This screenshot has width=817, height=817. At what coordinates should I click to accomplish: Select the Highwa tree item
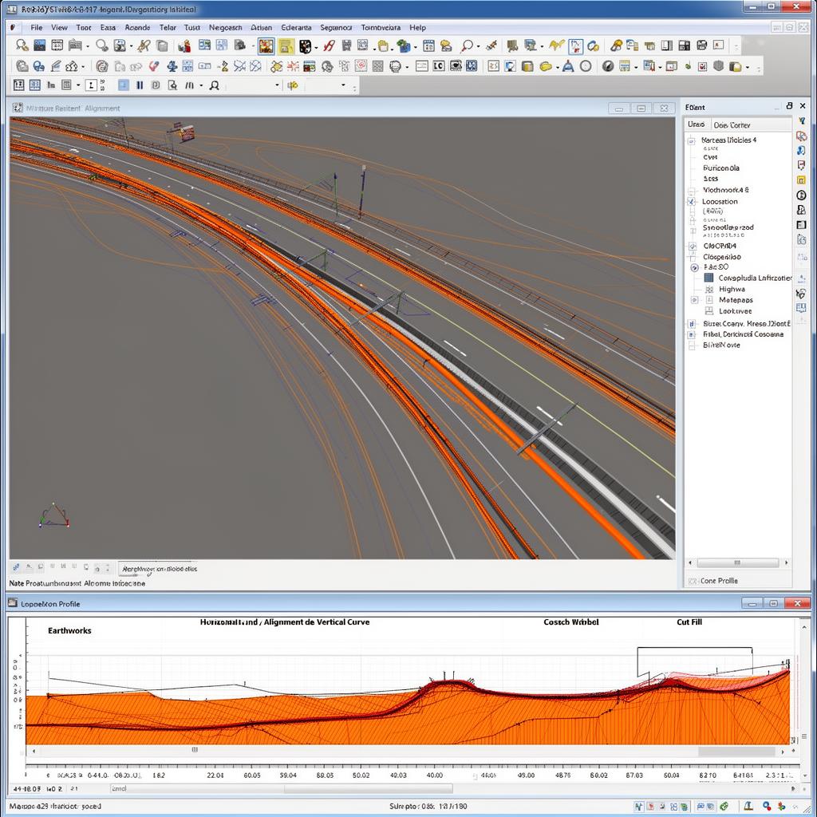coord(732,289)
